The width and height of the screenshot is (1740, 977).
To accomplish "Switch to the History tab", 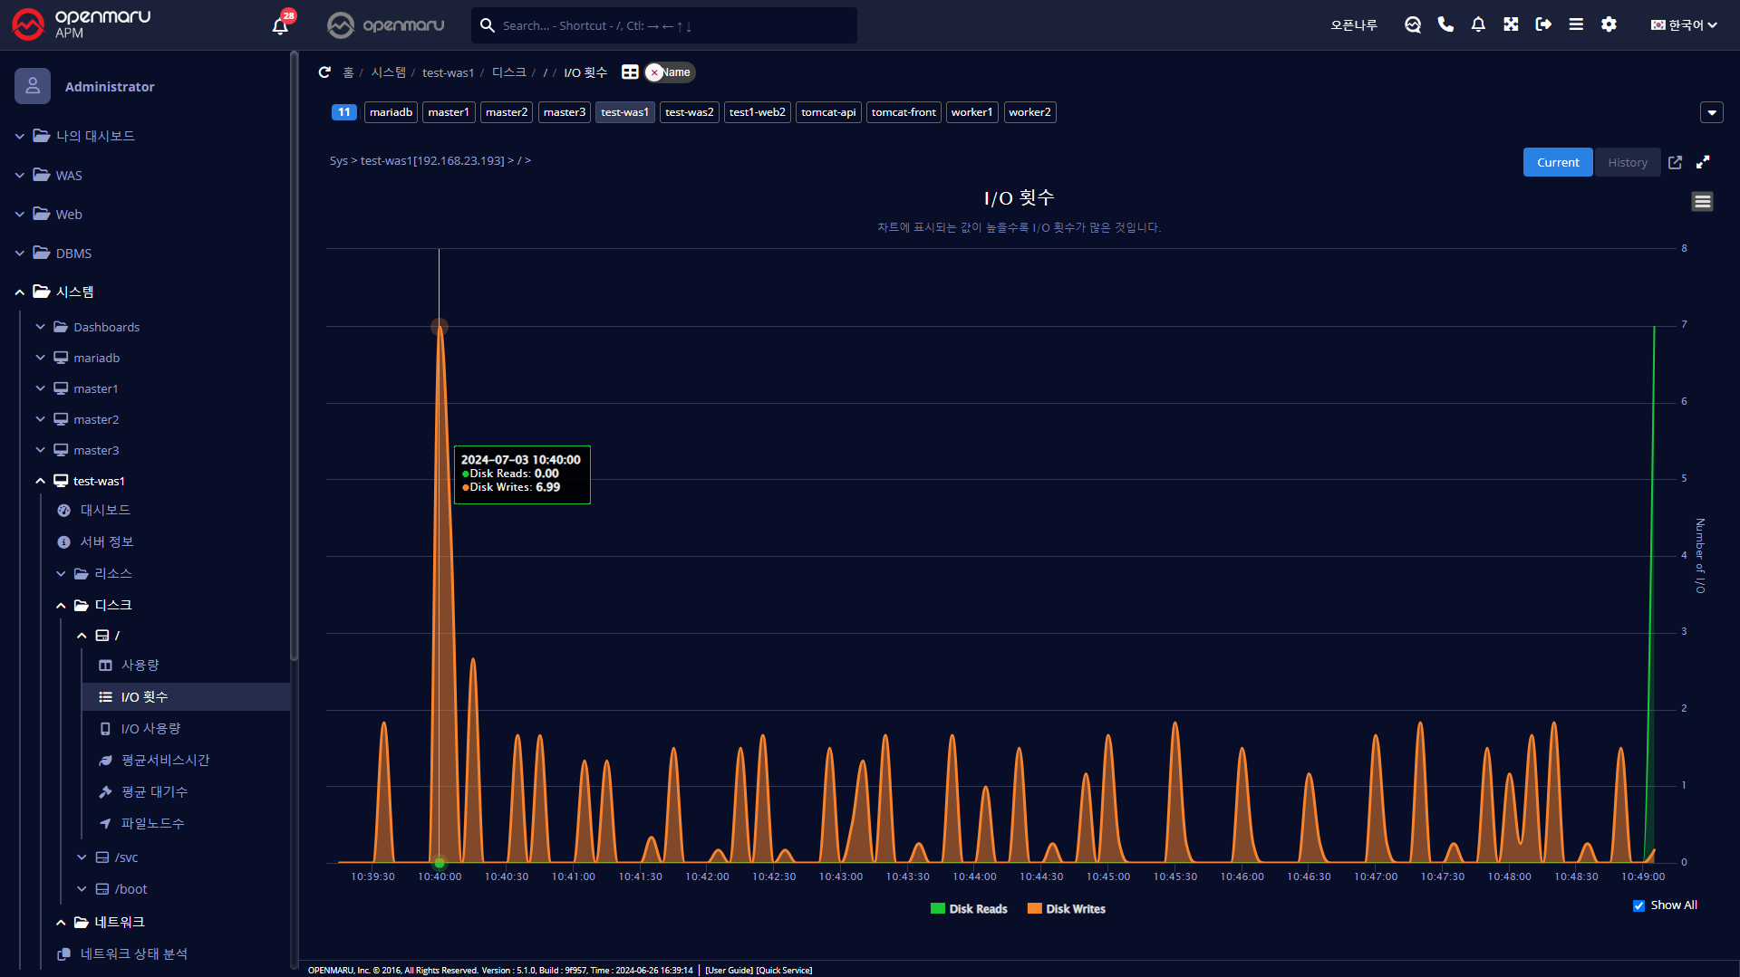I will [x=1627, y=162].
